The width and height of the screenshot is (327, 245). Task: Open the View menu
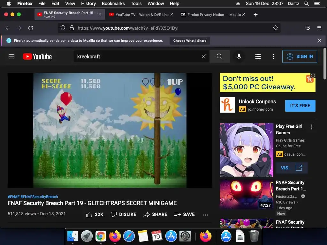70,4
